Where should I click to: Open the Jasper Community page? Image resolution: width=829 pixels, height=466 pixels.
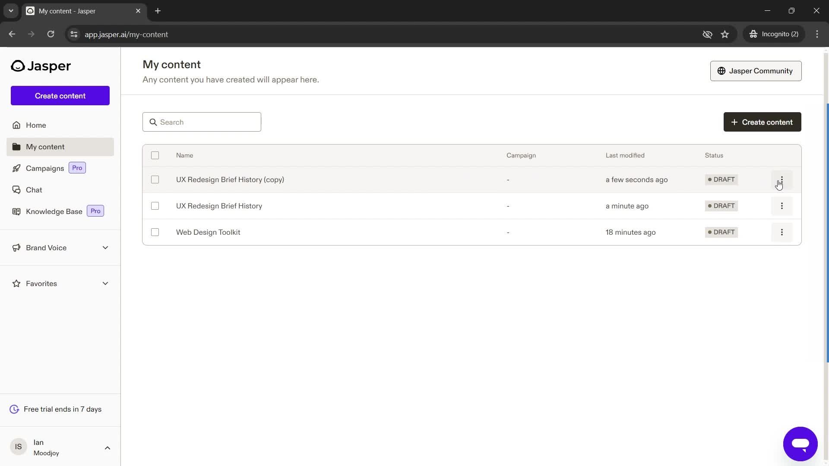point(756,71)
